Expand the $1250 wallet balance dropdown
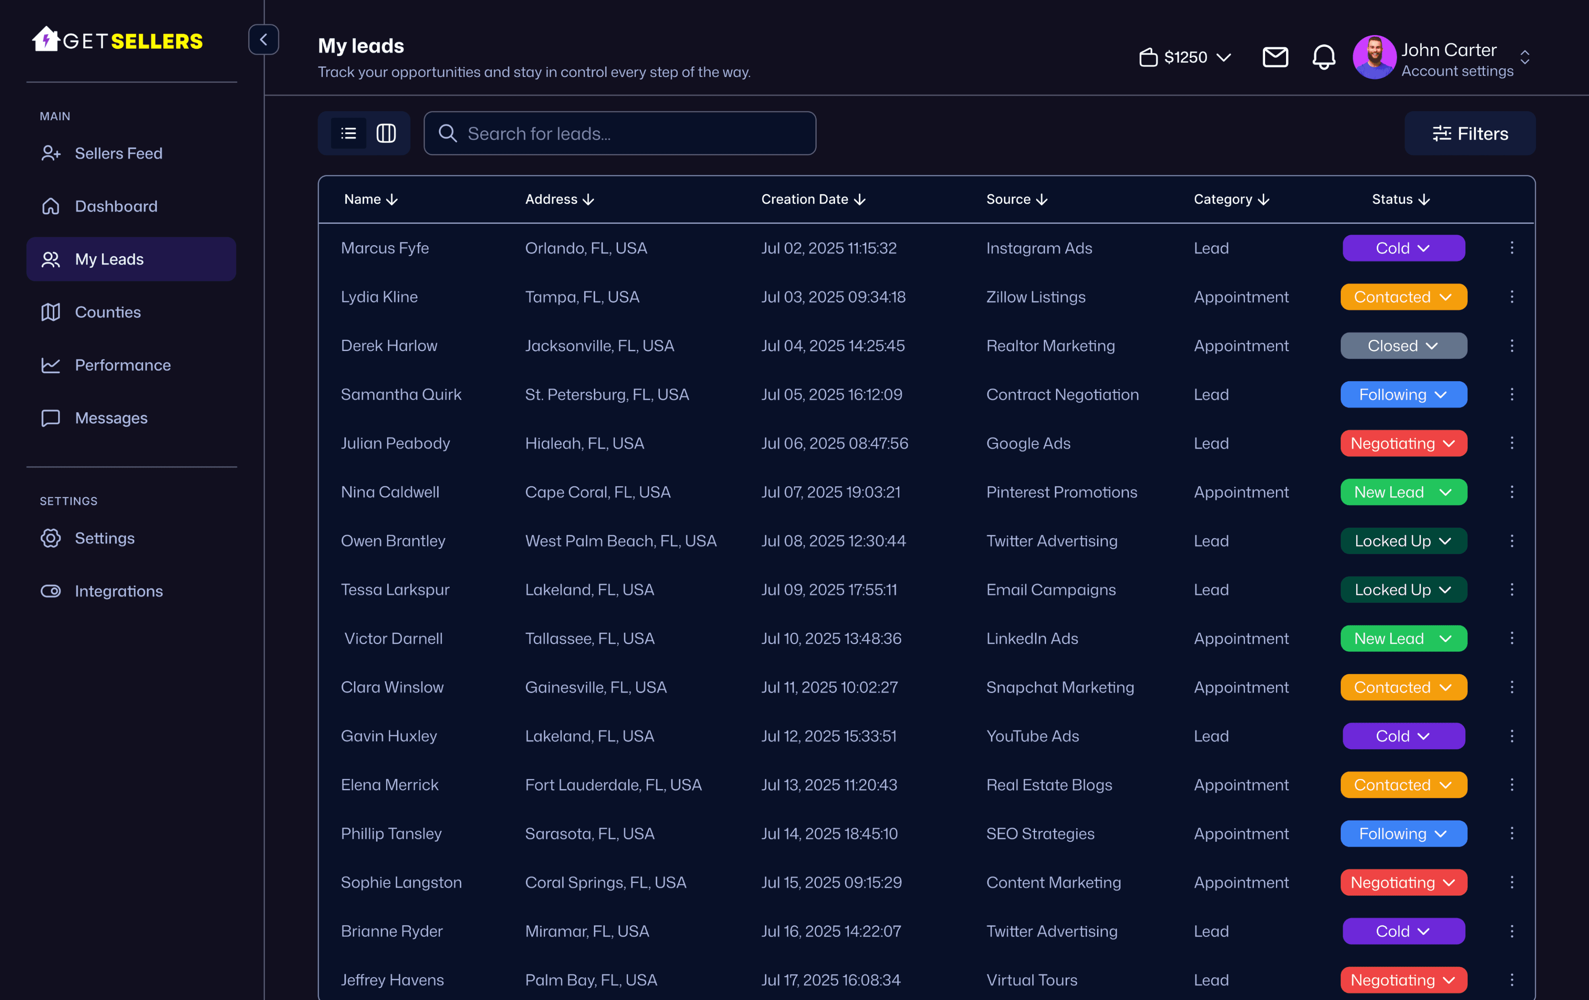Image resolution: width=1589 pixels, height=1000 pixels. [1224, 57]
